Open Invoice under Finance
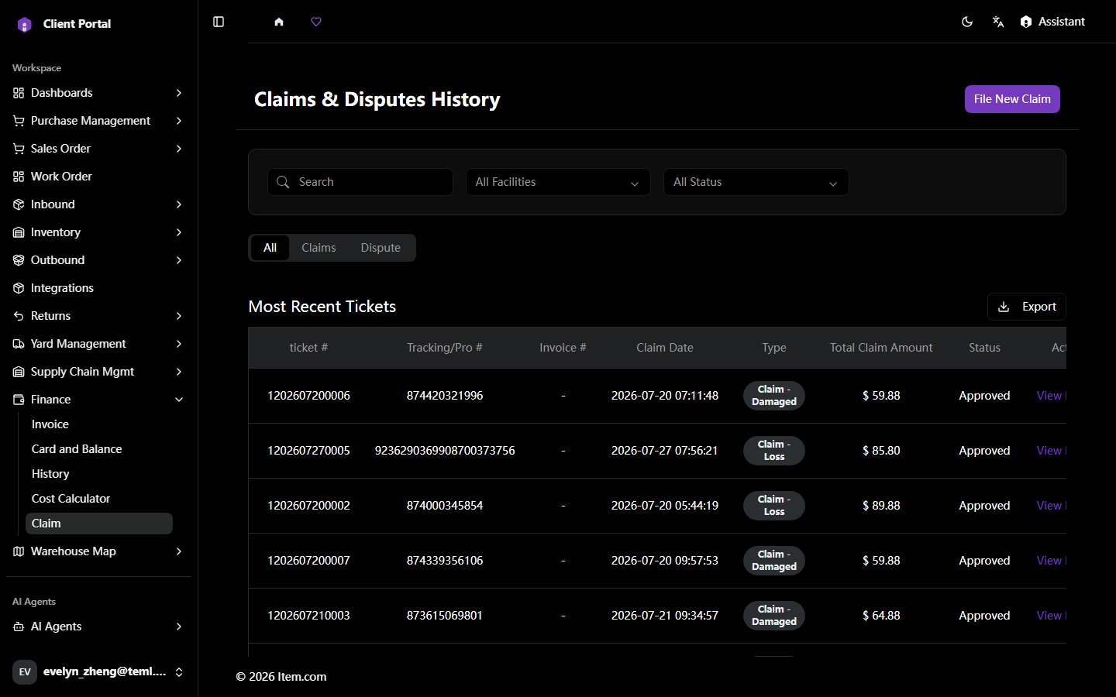 (99, 424)
